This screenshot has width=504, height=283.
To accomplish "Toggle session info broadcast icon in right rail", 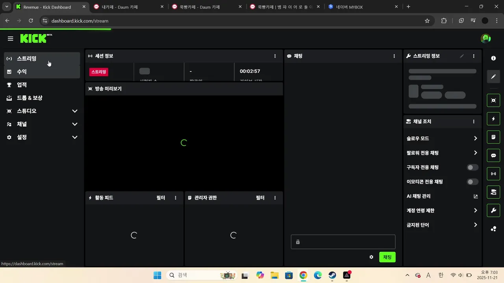I will pyautogui.click(x=493, y=174).
